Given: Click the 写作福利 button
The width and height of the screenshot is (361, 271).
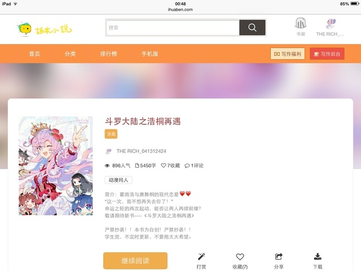Looking at the screenshot, I should [288, 54].
